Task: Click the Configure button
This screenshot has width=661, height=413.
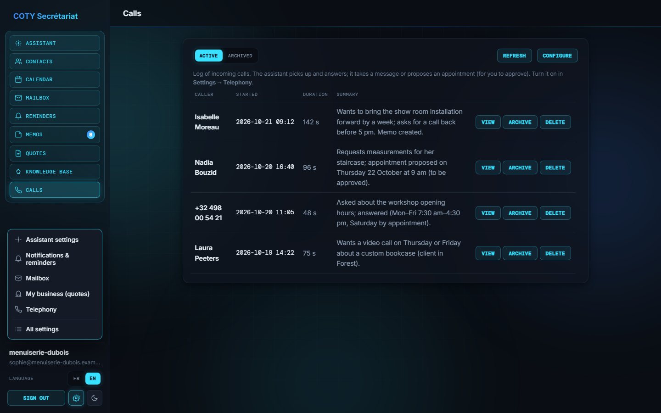Action: [557, 56]
